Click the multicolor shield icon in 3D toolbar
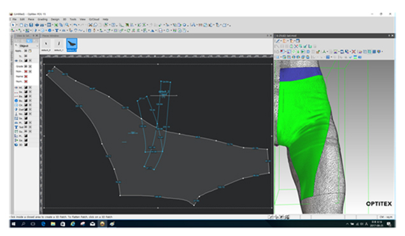 [379, 52]
